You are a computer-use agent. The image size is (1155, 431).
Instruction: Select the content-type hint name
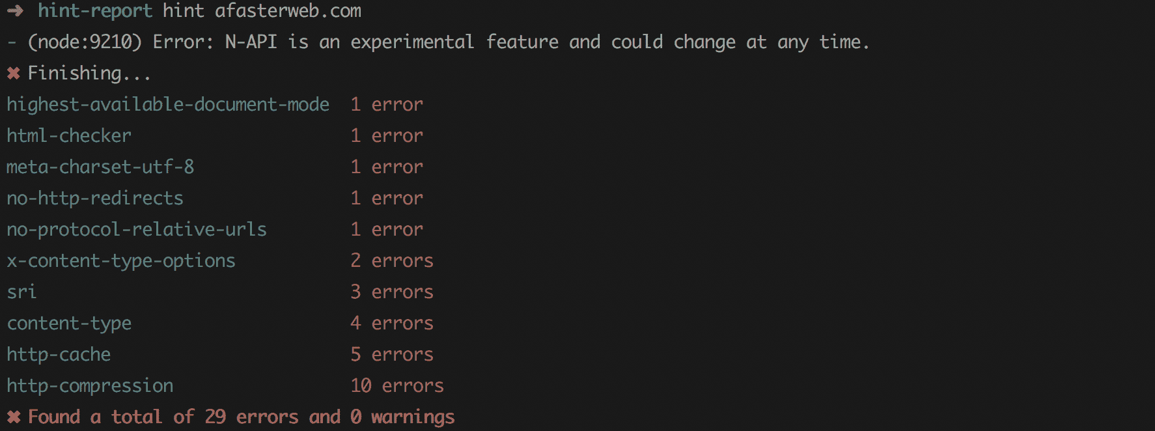pos(69,323)
